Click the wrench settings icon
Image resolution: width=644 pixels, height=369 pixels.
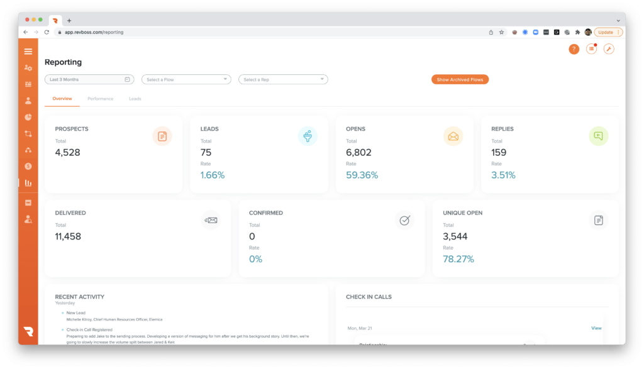pos(609,49)
